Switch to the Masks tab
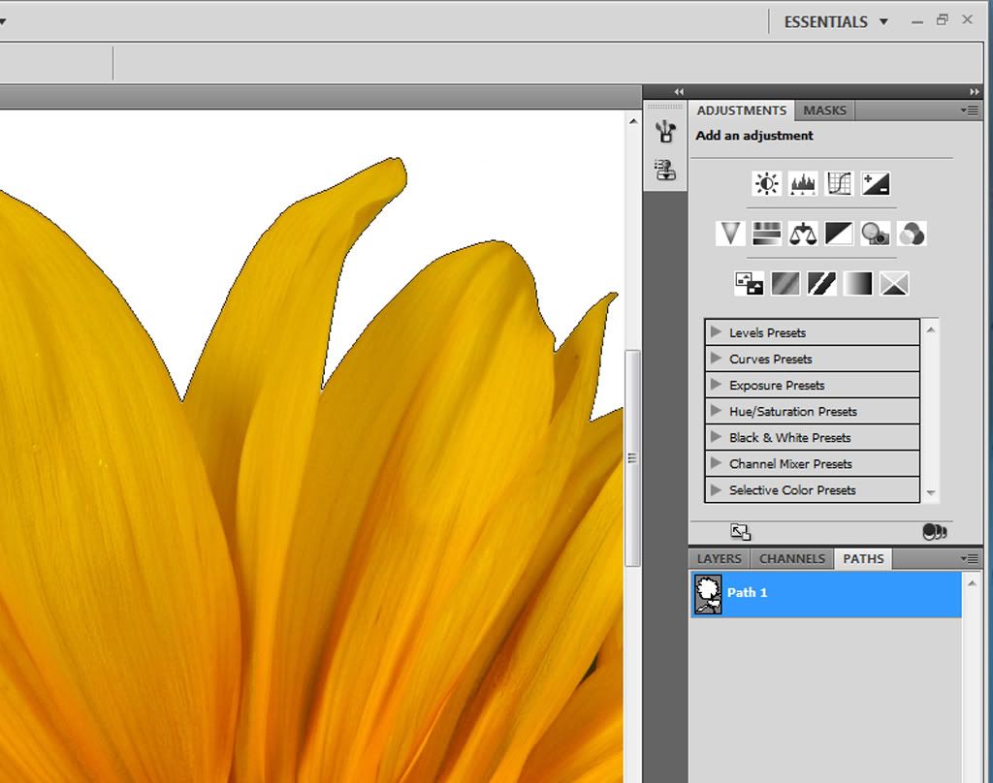The width and height of the screenshot is (993, 783). point(824,110)
